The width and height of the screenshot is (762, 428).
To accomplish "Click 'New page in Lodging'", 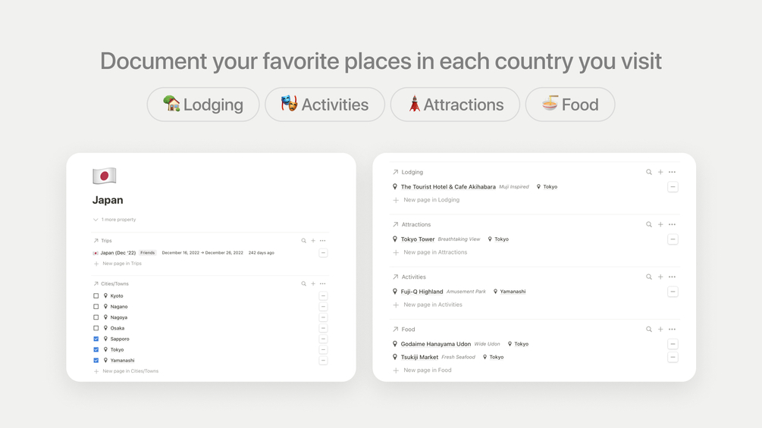I will (431, 200).
